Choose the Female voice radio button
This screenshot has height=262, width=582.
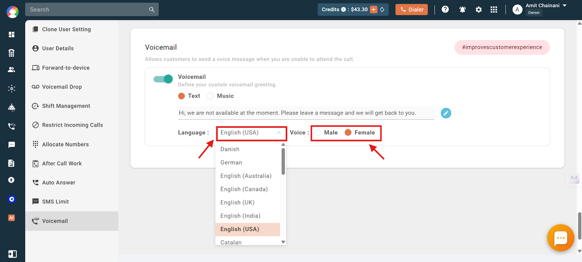[x=348, y=132]
